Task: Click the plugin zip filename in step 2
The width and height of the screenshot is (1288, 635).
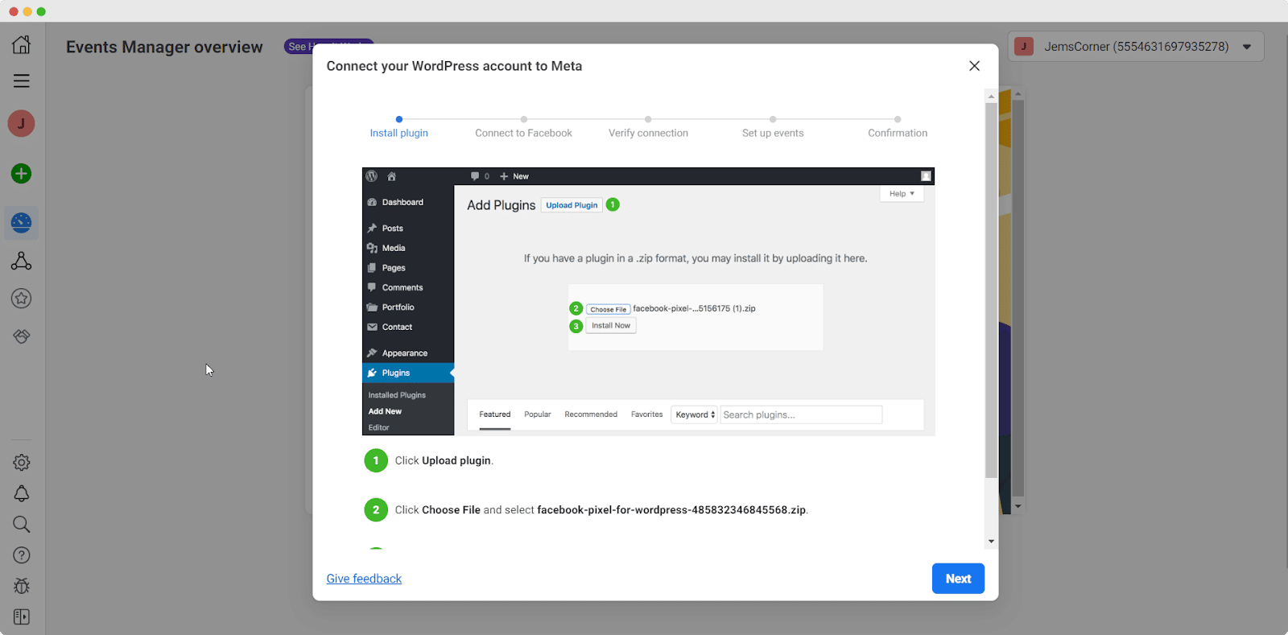Action: 671,509
